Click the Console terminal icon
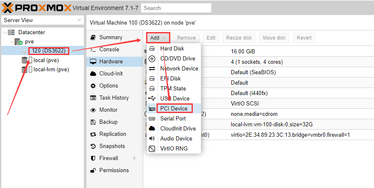The width and height of the screenshot is (374, 188). pos(93,50)
